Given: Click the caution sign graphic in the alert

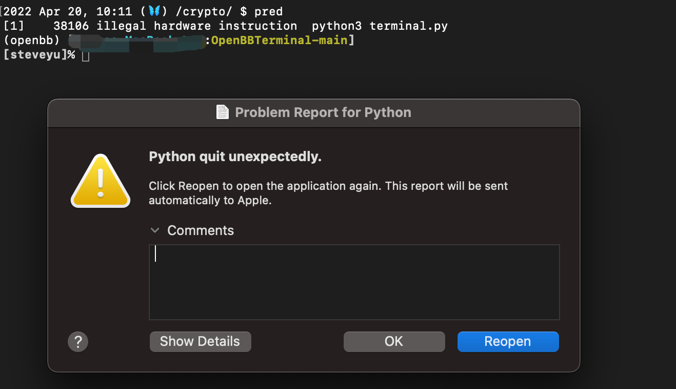Looking at the screenshot, I should (x=101, y=182).
